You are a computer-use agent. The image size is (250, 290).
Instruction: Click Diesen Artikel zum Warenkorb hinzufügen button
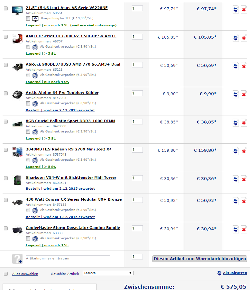click(x=200, y=258)
